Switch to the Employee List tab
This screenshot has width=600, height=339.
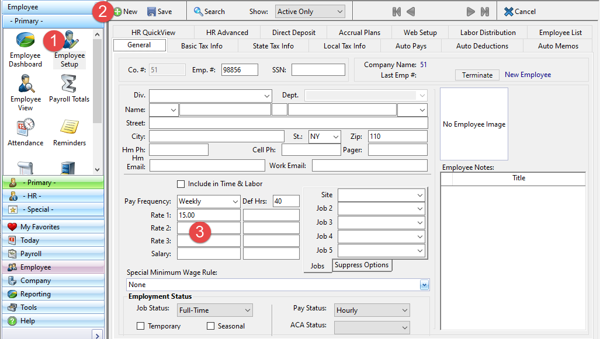pyautogui.click(x=560, y=33)
